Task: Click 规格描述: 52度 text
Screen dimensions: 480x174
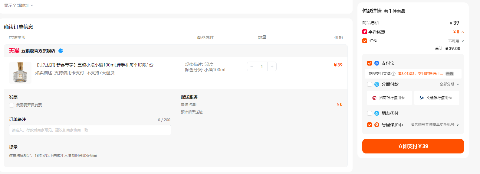Action: [199, 64]
